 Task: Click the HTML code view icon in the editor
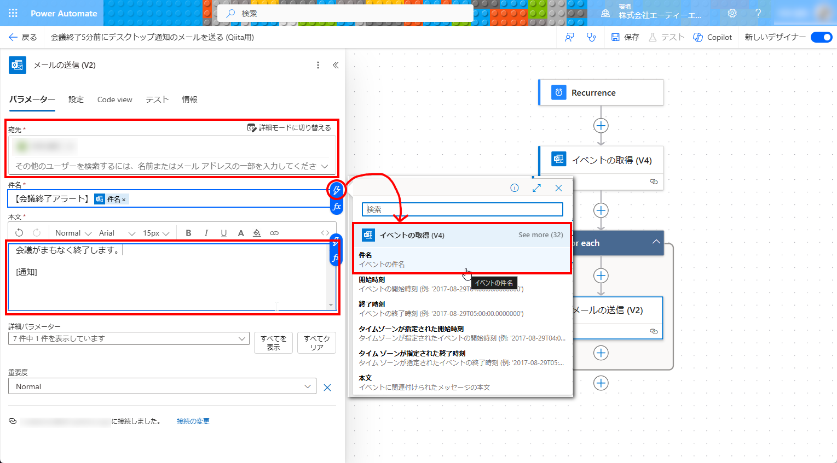pos(324,232)
